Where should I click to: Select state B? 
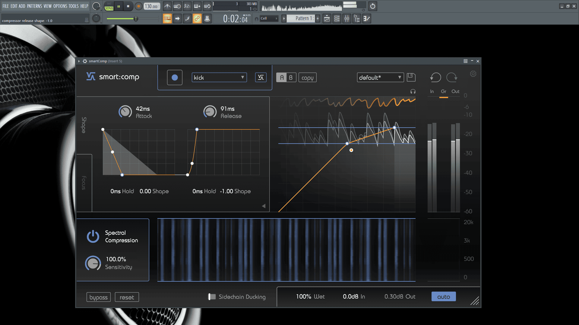pyautogui.click(x=291, y=77)
